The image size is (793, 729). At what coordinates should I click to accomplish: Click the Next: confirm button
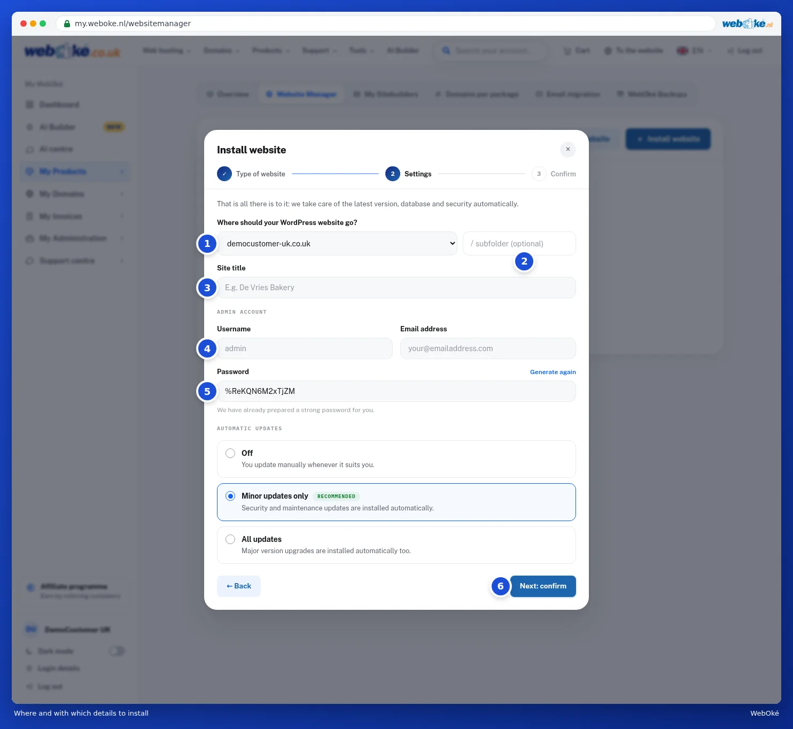[543, 586]
